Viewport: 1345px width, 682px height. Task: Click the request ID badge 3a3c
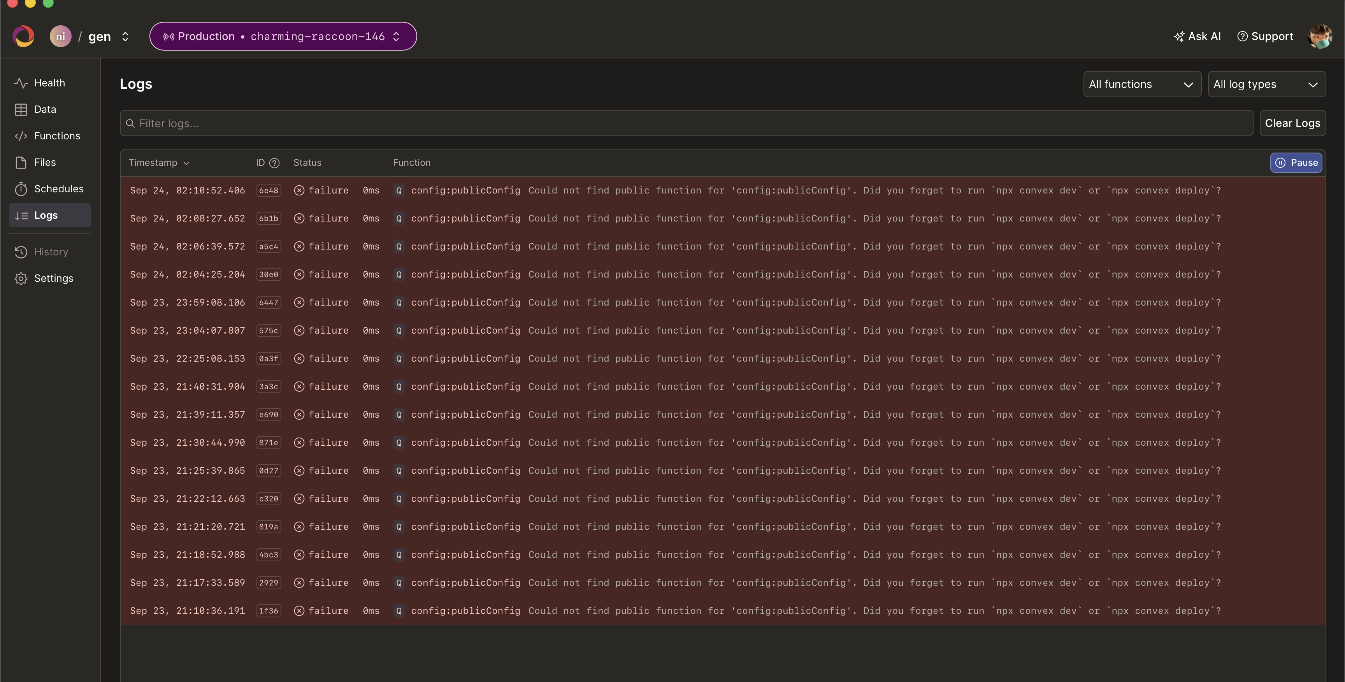pyautogui.click(x=269, y=387)
